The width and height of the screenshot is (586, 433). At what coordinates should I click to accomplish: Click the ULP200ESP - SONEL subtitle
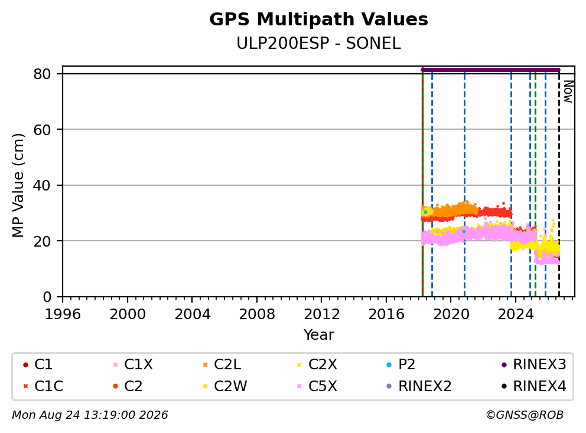[318, 44]
